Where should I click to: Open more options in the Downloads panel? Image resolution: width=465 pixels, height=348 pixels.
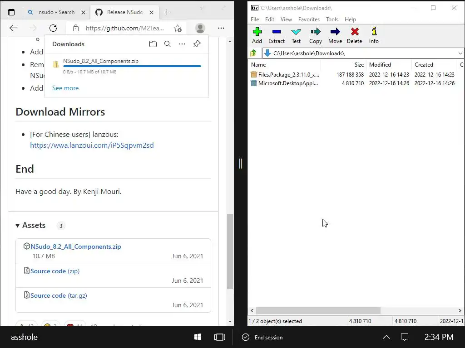pos(182,44)
